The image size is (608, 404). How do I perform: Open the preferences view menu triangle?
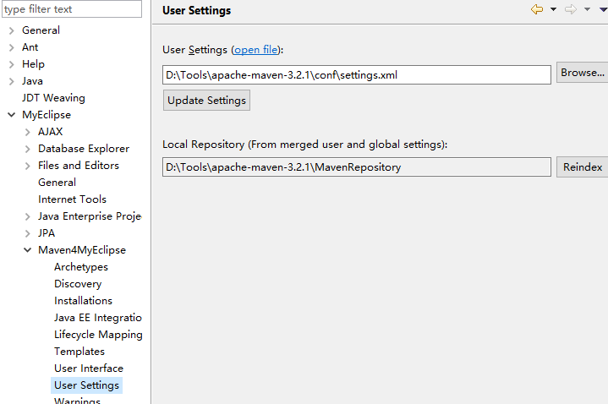603,9
